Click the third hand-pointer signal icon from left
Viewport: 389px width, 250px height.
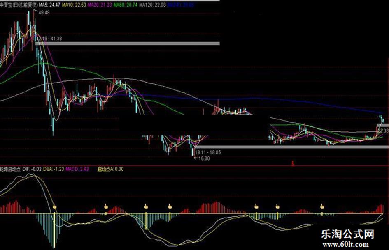(146, 206)
